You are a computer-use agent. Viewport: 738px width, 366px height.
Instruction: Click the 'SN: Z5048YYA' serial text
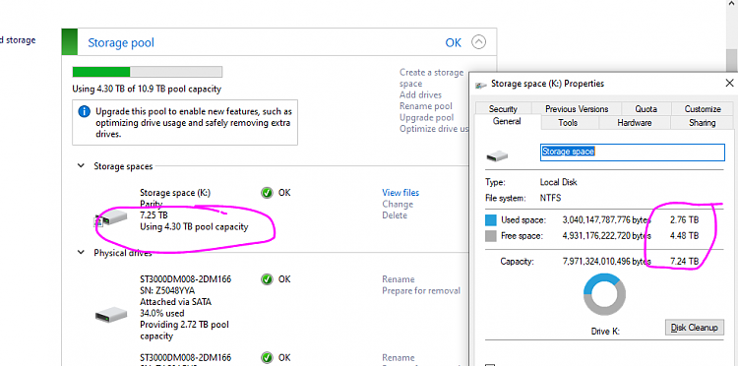point(167,290)
